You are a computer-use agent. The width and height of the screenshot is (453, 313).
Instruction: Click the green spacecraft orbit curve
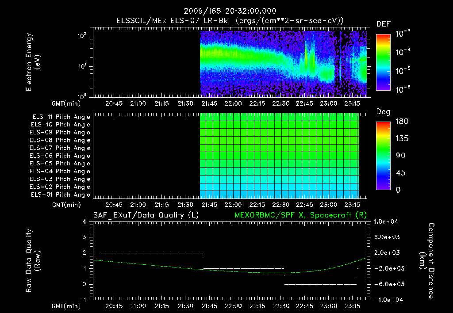[230, 271]
